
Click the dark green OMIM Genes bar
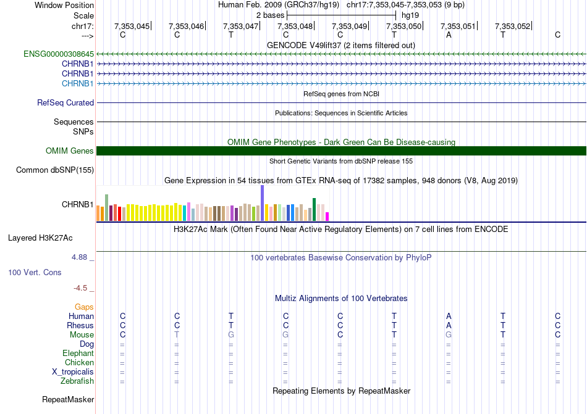[341, 151]
